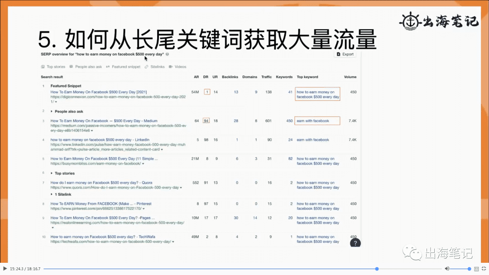Toggle the caption or chapter panel icon
This screenshot has height=275, width=489.
click(x=476, y=269)
